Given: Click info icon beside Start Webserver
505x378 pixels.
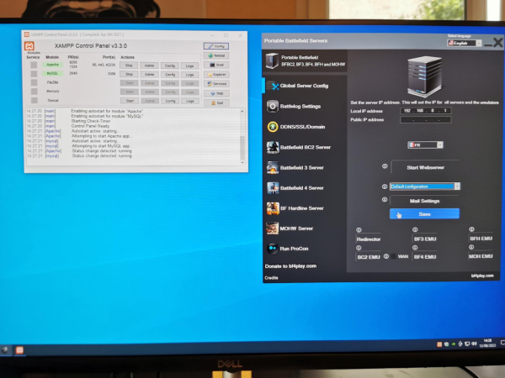Looking at the screenshot, I should [x=385, y=166].
